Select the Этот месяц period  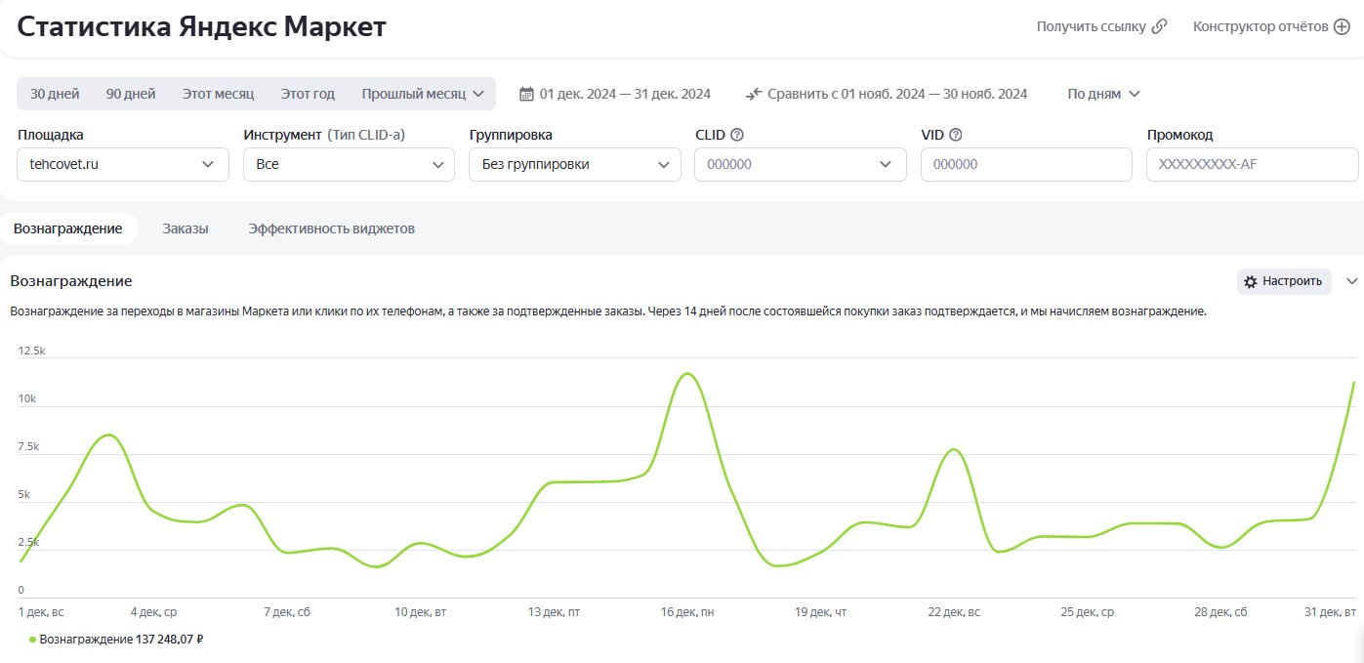pyautogui.click(x=218, y=94)
